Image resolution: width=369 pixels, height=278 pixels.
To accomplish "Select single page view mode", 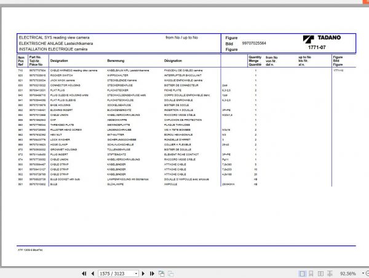I will point(302,274).
